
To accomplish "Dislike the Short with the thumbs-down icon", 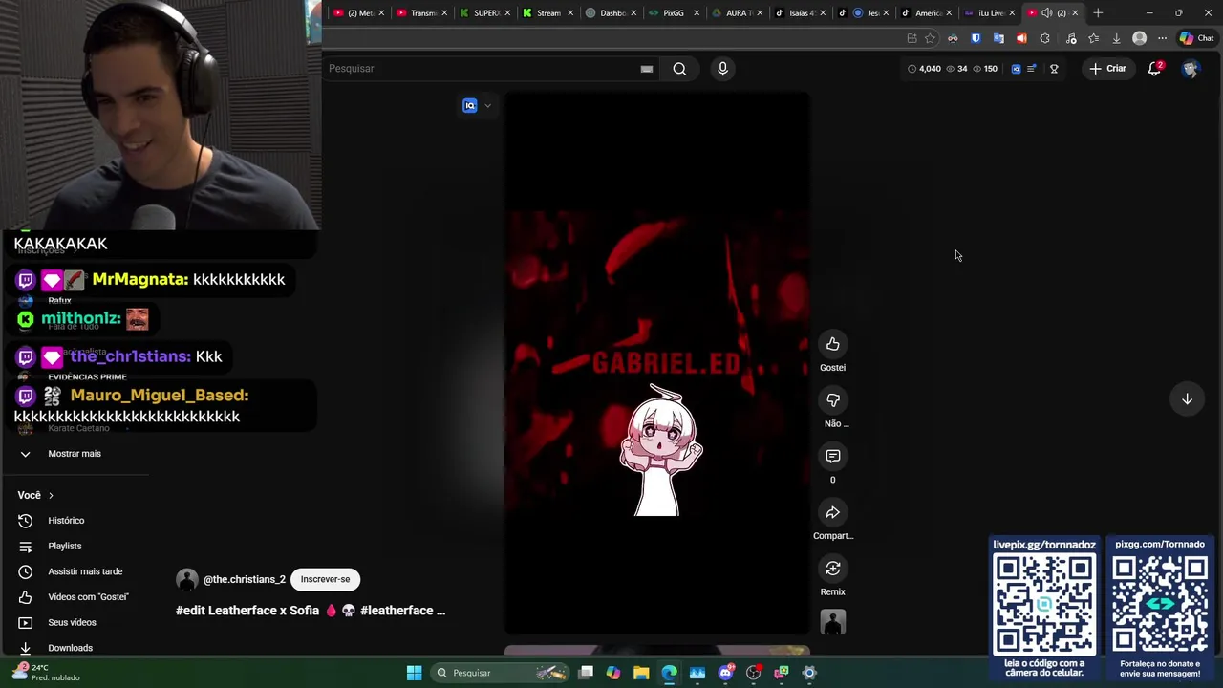I will pyautogui.click(x=832, y=400).
